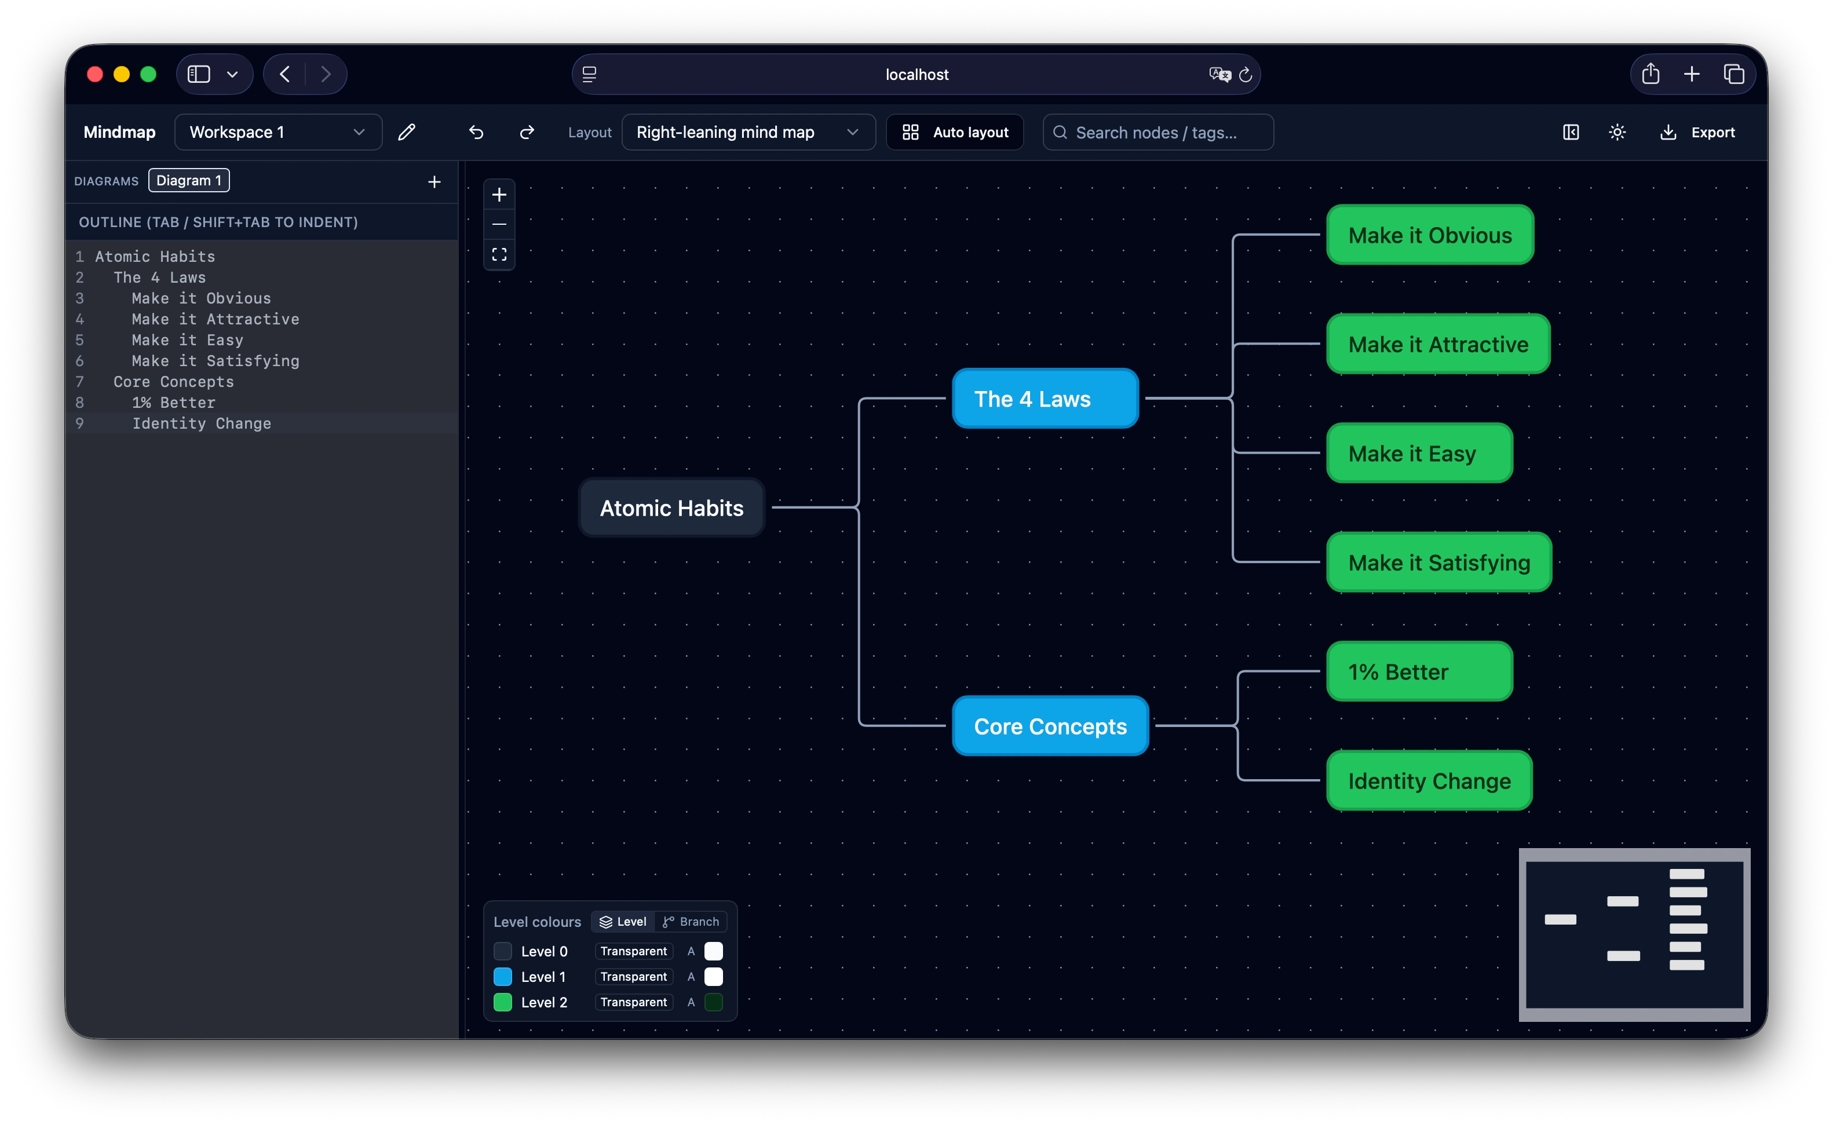Switch colours to Branch mode
The width and height of the screenshot is (1833, 1125).
(691, 922)
